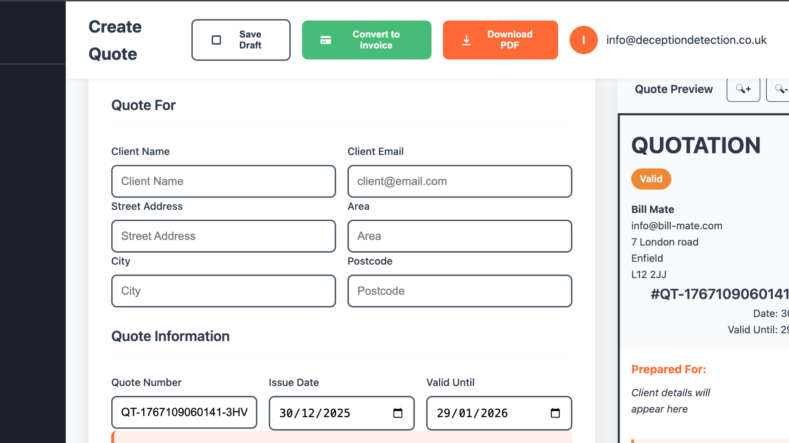Click the Postcode input box
789x443 pixels.
[x=459, y=291]
